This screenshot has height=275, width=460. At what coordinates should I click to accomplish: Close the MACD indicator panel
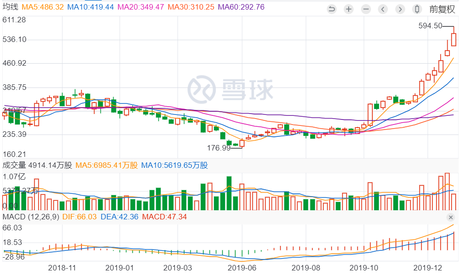[x=450, y=217]
